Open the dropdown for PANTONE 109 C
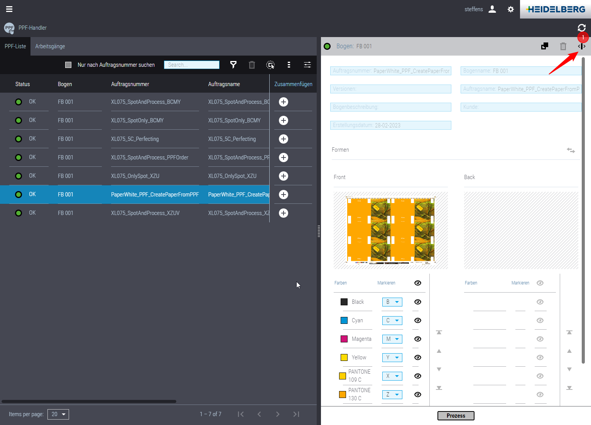The width and height of the screenshot is (591, 425). 392,376
